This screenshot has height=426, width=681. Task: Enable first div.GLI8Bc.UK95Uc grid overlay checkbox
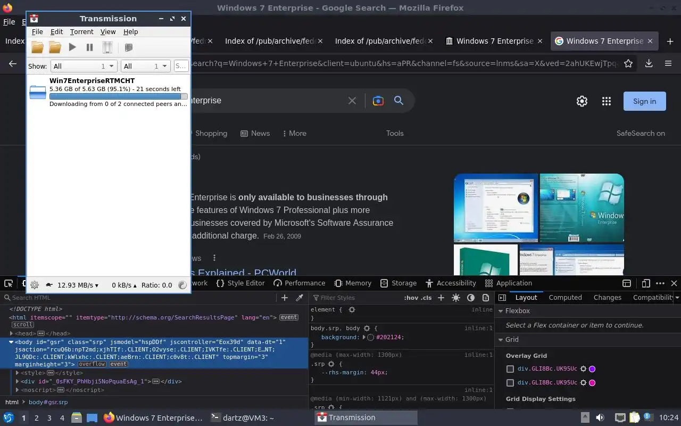click(510, 368)
